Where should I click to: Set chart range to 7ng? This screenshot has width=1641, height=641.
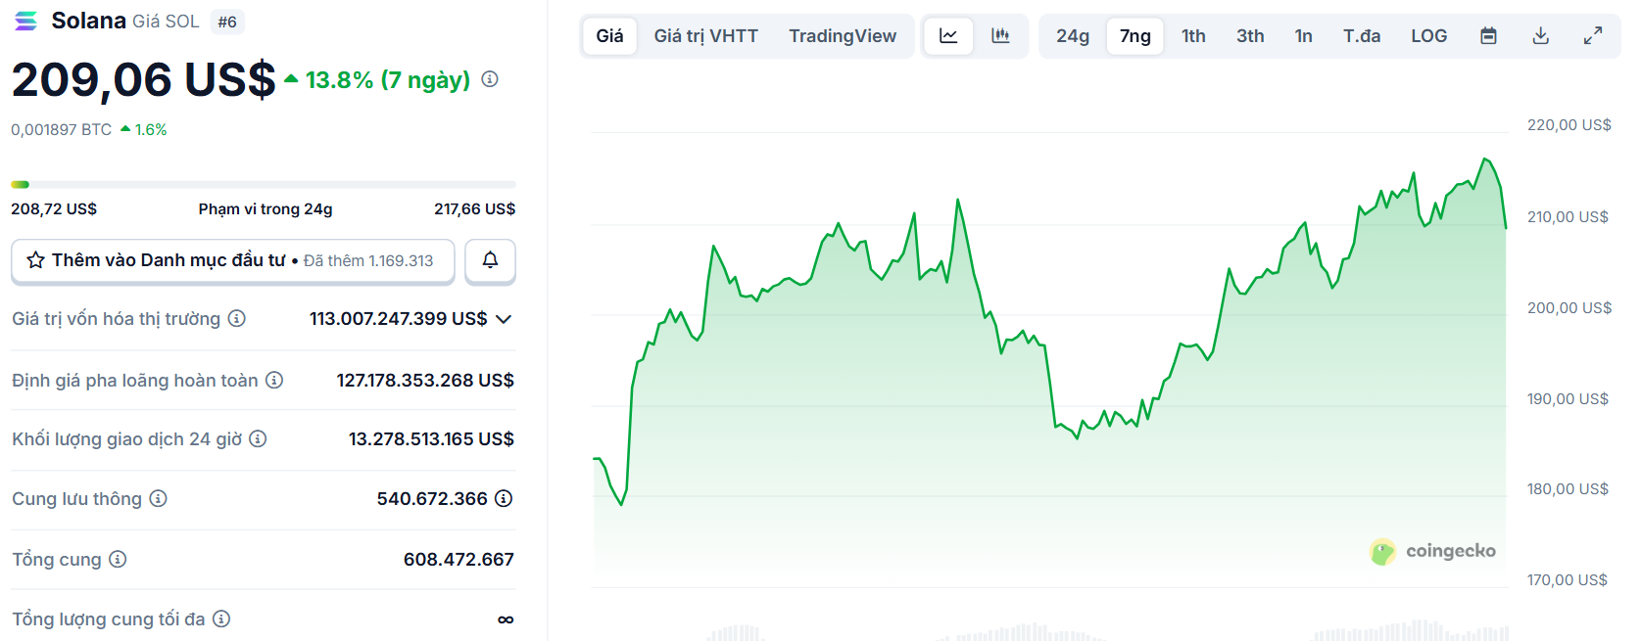click(x=1135, y=36)
